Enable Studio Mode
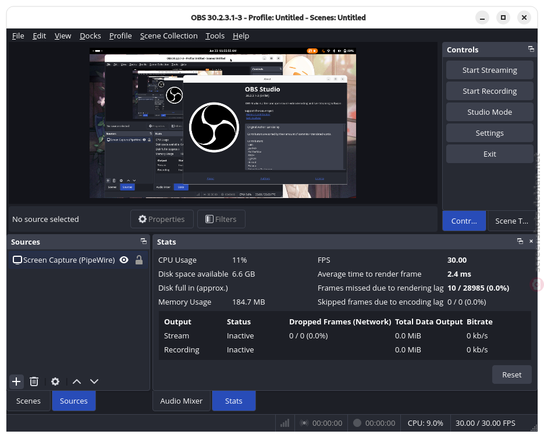544x438 pixels. pyautogui.click(x=489, y=112)
